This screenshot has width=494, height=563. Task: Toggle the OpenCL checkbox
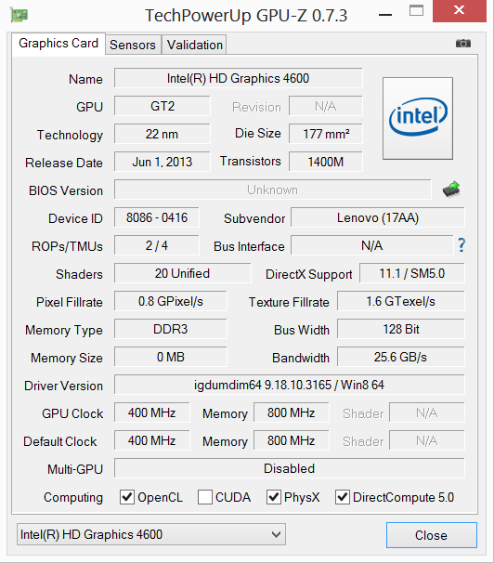pyautogui.click(x=127, y=497)
